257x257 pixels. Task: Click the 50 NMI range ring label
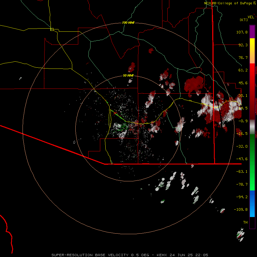tap(128, 75)
